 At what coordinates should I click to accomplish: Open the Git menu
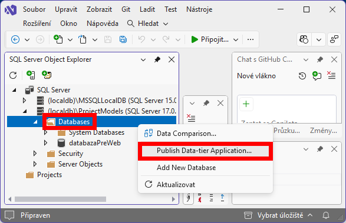point(126,9)
